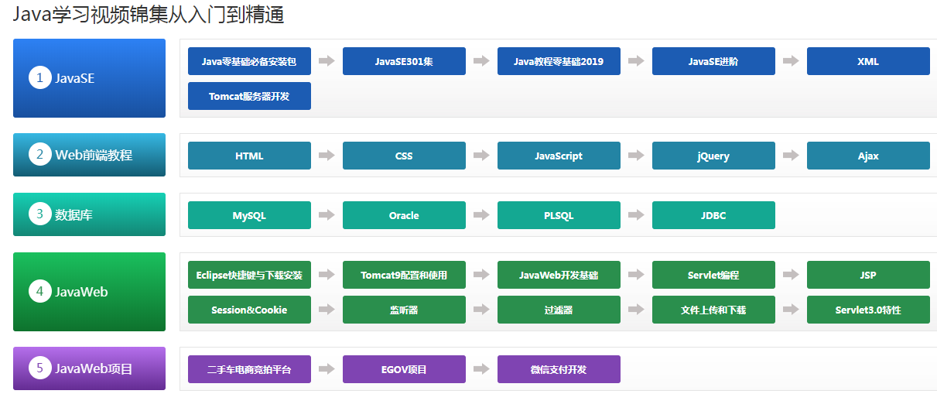Screen dimensions: 937x394
Task: Open the JavaWeb项目 category block
Action: pos(89,368)
